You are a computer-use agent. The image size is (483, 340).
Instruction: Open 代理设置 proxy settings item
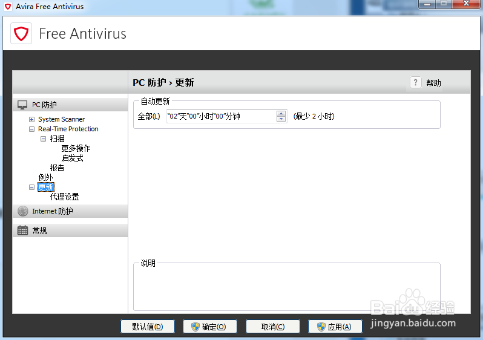click(64, 197)
